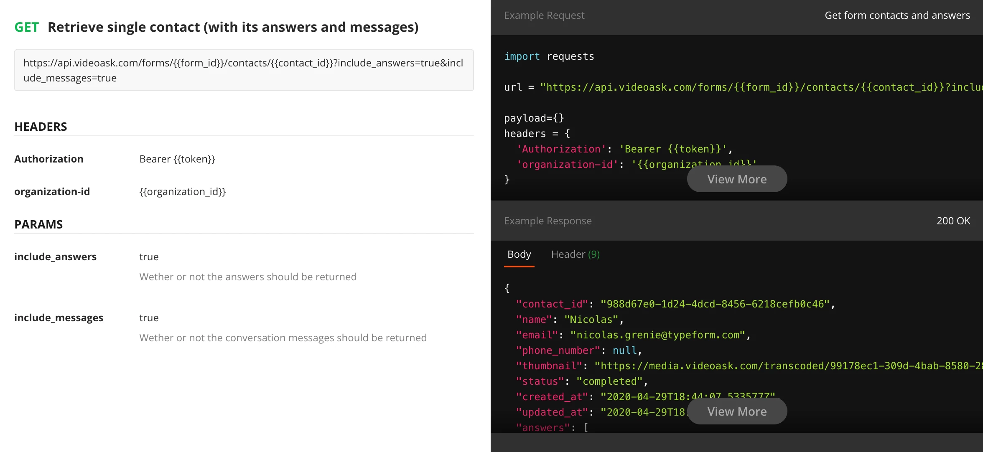Select the '"name": "Nicolas"' response line
The width and height of the screenshot is (983, 452).
(x=570, y=320)
